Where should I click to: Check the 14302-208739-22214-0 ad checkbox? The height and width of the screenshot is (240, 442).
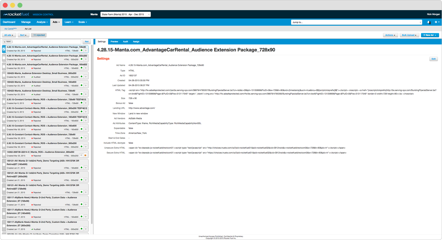[x=4, y=154]
